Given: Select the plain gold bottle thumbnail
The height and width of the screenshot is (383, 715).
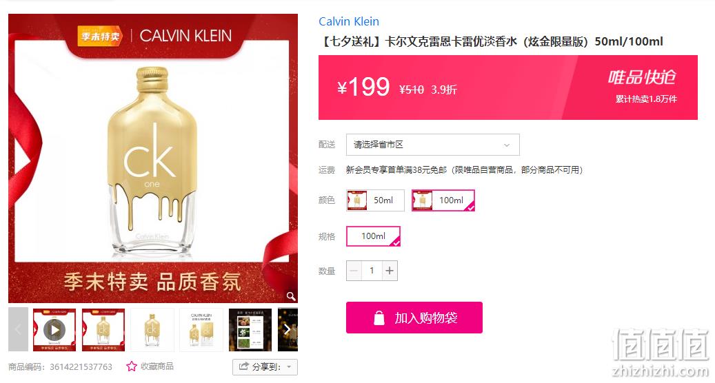Looking at the screenshot, I should click(x=152, y=330).
